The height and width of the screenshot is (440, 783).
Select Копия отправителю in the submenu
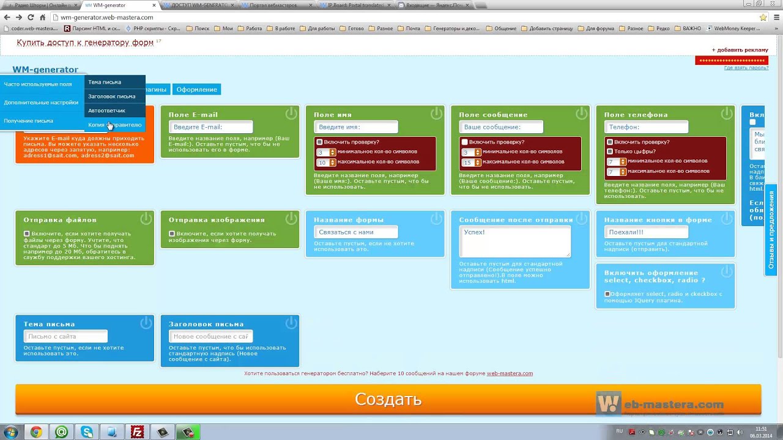pos(115,125)
